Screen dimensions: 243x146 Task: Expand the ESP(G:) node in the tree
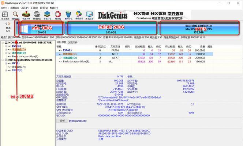[x=6, y=46]
